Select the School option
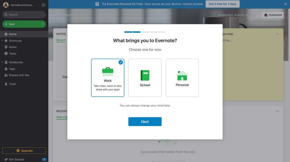The height and width of the screenshot is (162, 290). tap(145, 78)
